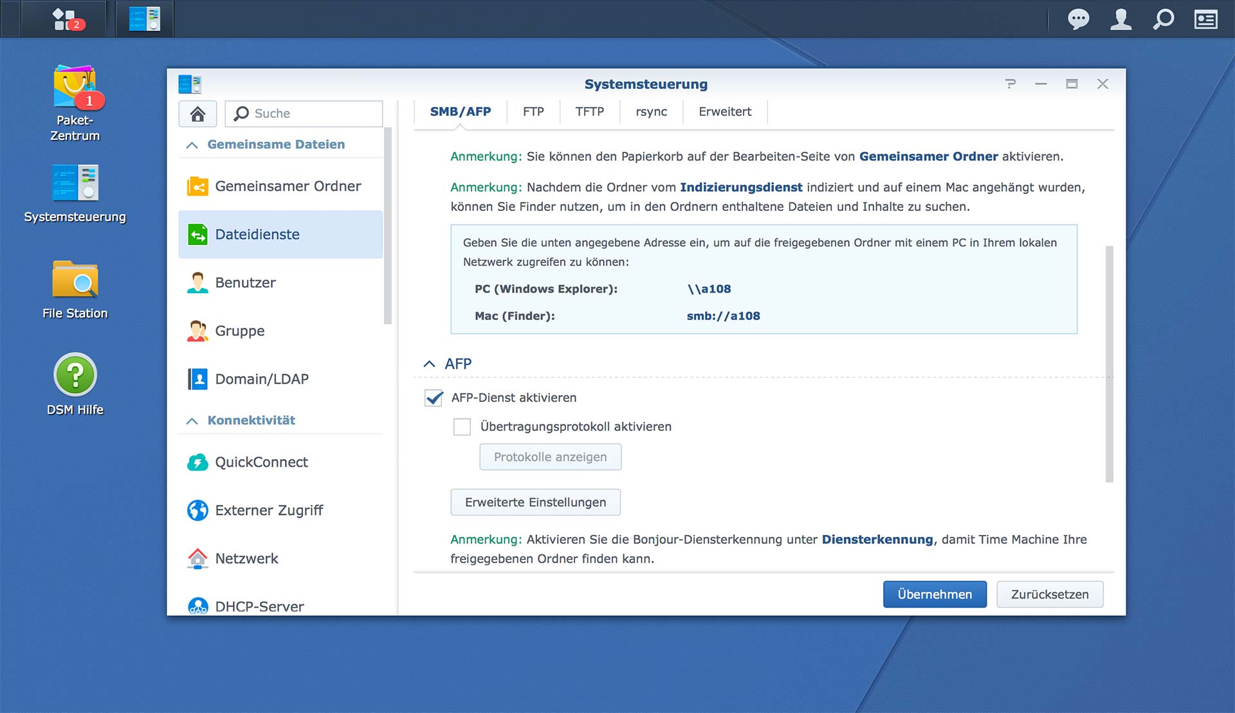This screenshot has height=713, width=1235.
Task: Open the DSM main menu icon
Action: coord(67,19)
